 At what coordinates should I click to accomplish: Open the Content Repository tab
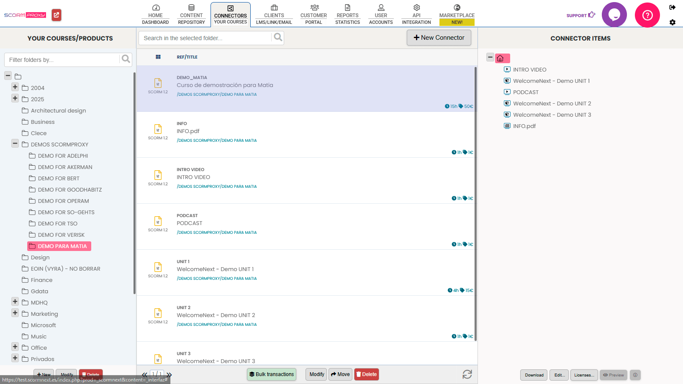pyautogui.click(x=191, y=15)
